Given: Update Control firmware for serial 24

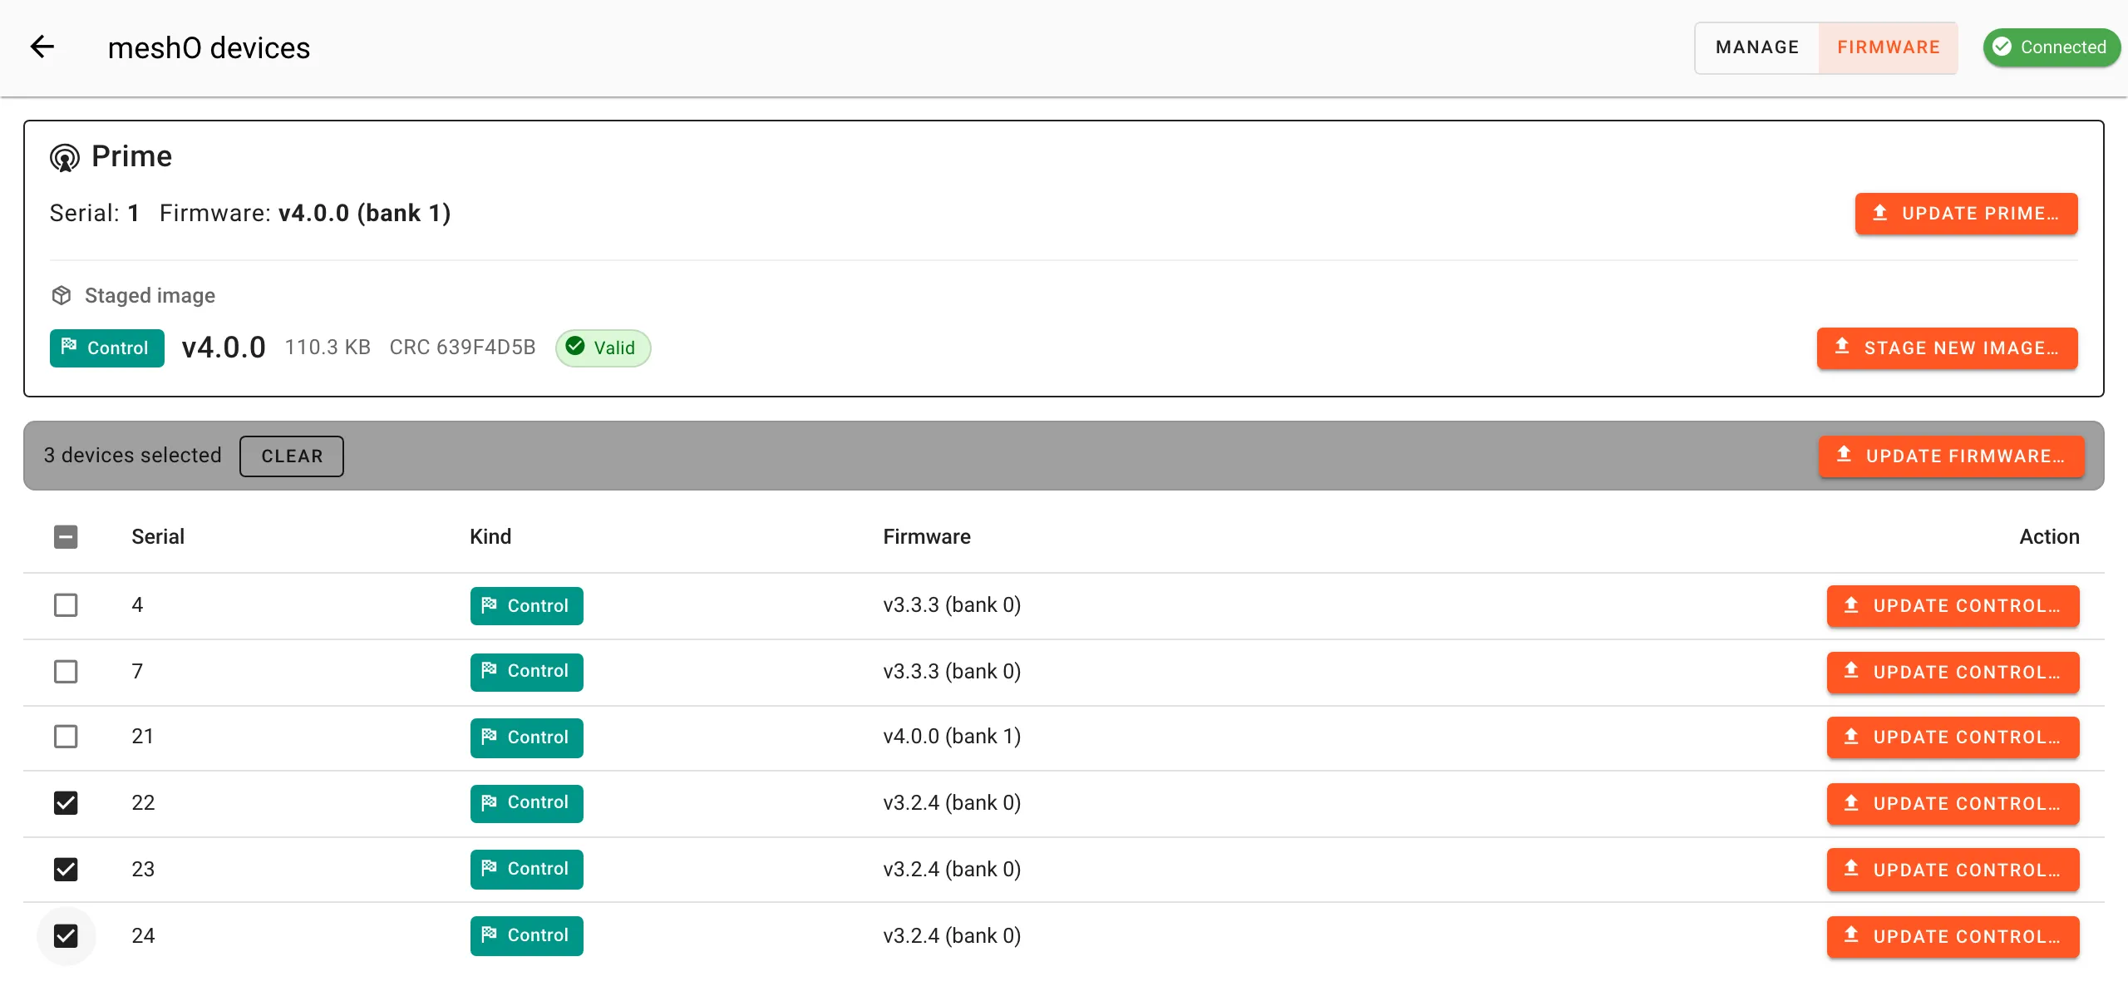Looking at the screenshot, I should point(1953,937).
